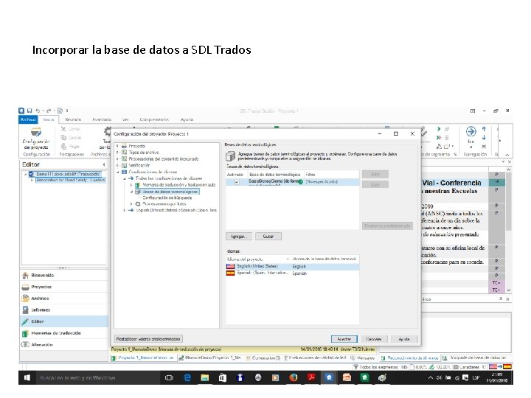Click the up arrow in Navegación group

484,129
